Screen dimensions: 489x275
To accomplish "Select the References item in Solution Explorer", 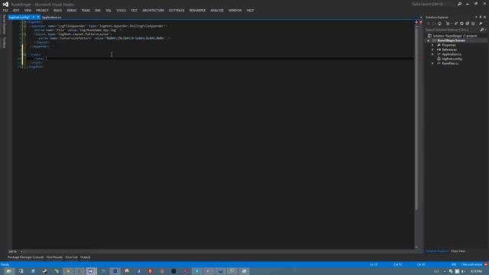I will tap(449, 50).
